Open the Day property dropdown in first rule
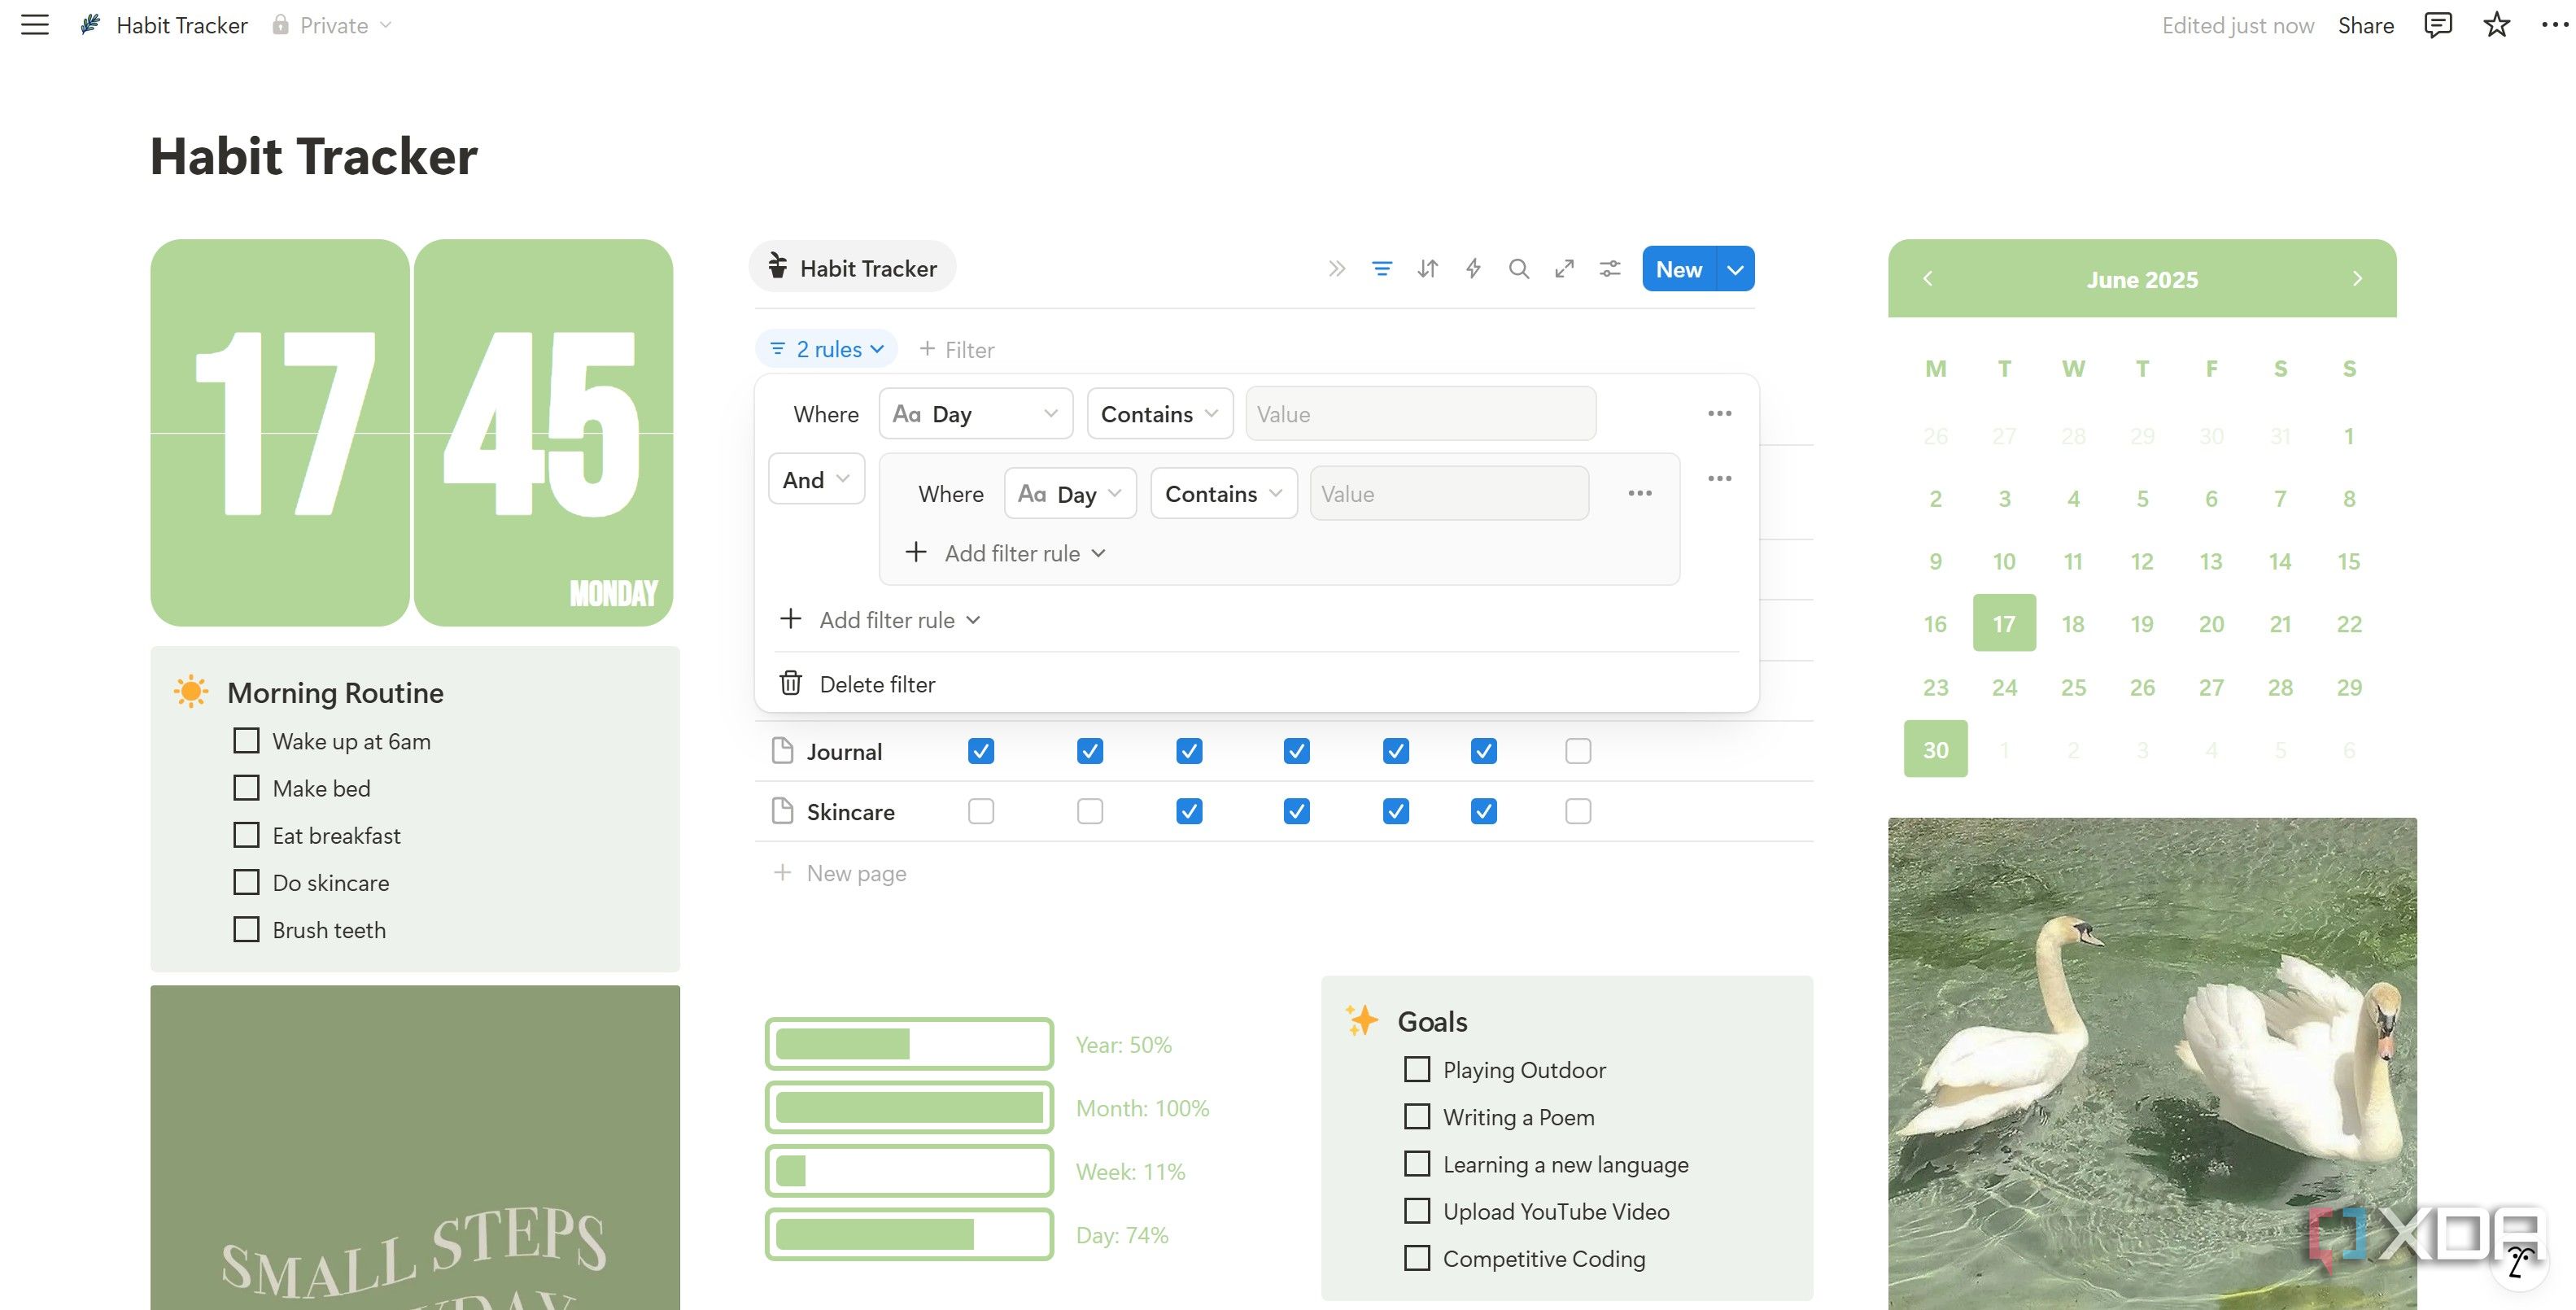Image resolution: width=2576 pixels, height=1310 pixels. (976, 413)
